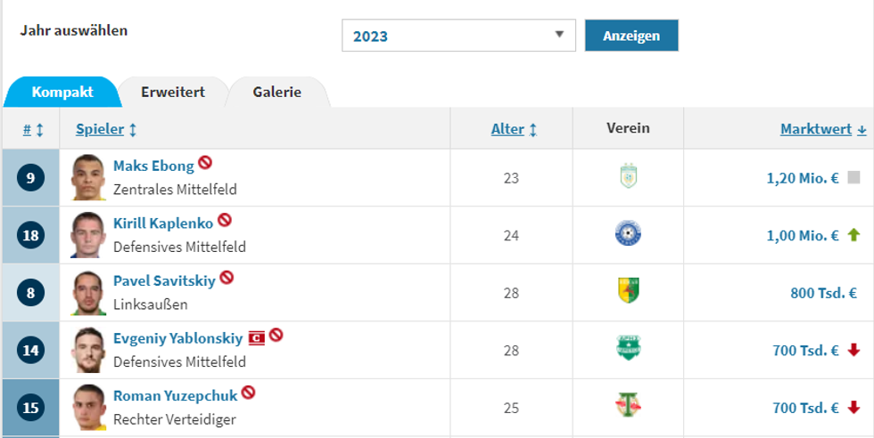Switch to the Erweitert tab

tap(173, 92)
